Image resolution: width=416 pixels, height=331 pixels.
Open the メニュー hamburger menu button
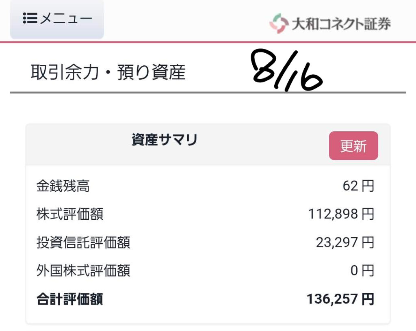pos(57,19)
